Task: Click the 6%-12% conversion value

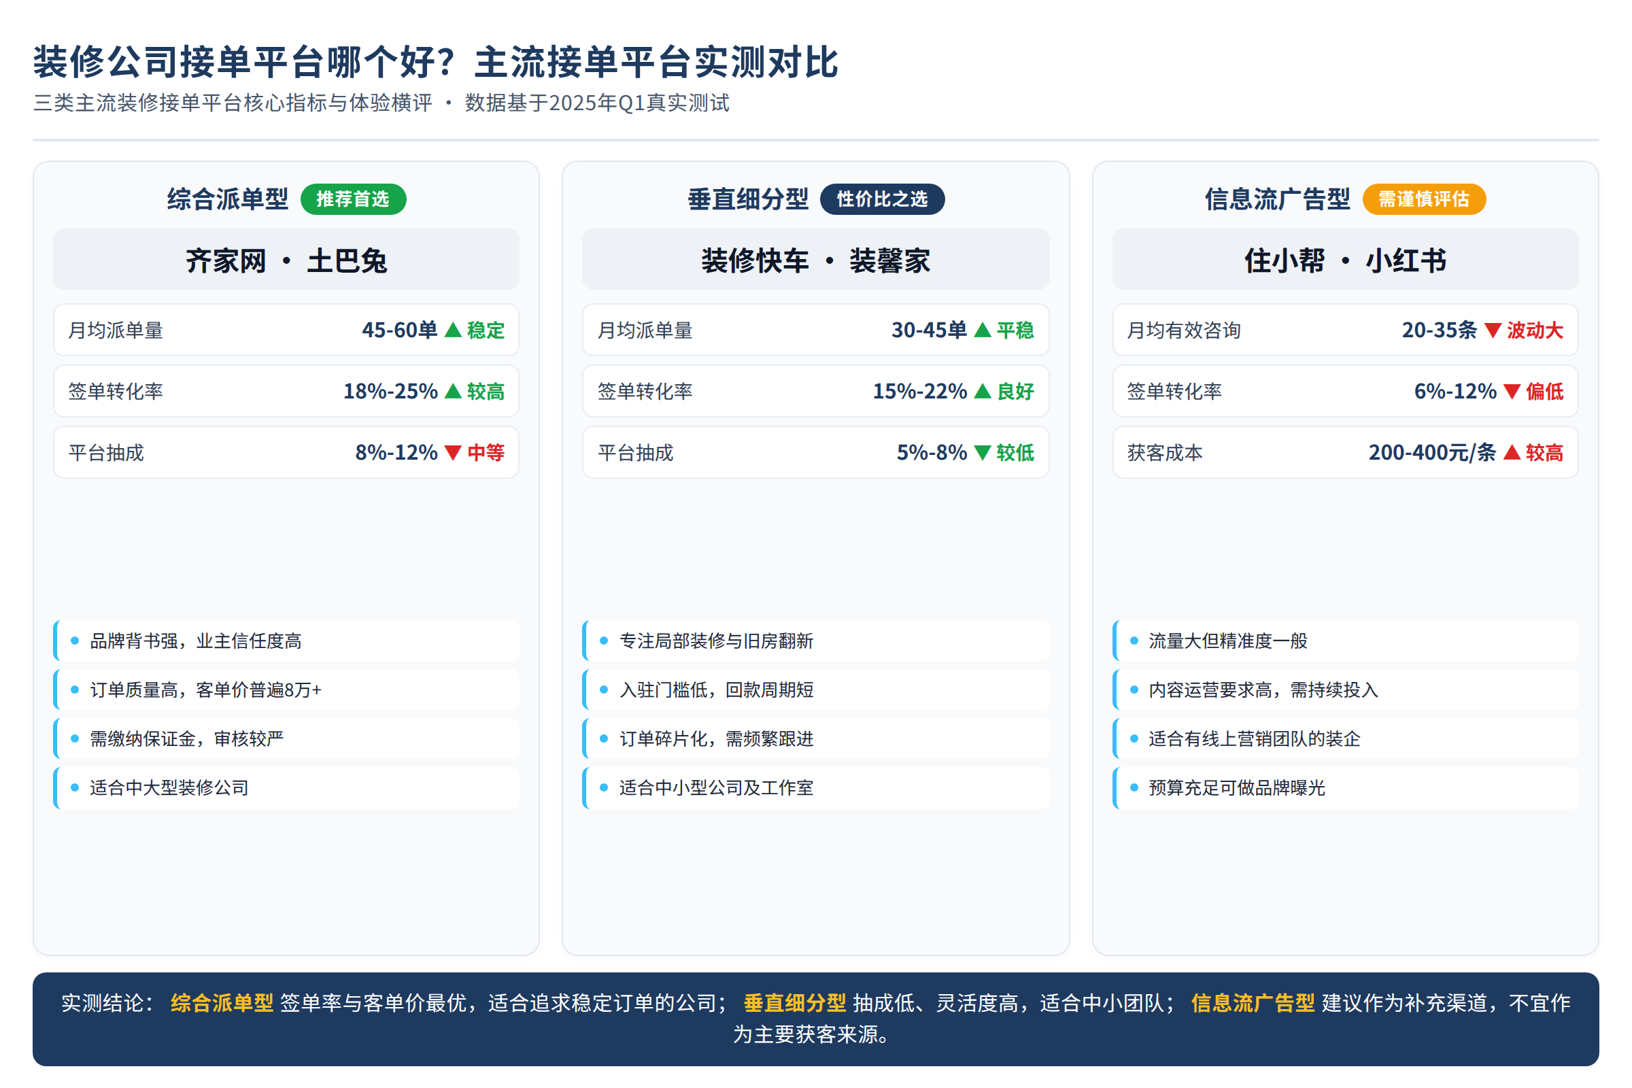Action: (1455, 390)
